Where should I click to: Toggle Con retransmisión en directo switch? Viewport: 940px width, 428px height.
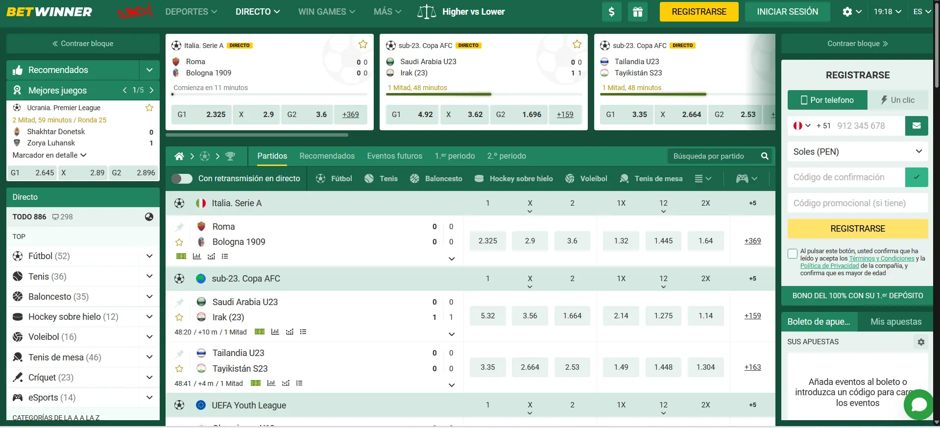(x=182, y=179)
